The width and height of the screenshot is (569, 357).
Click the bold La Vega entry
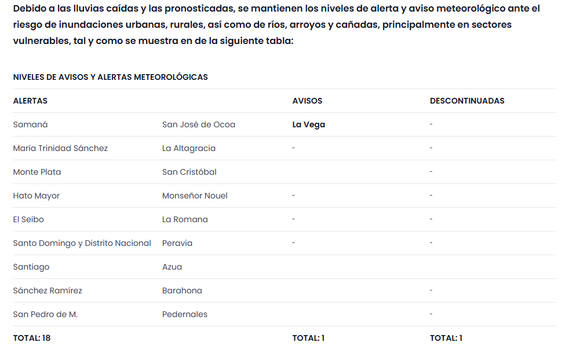coord(308,124)
